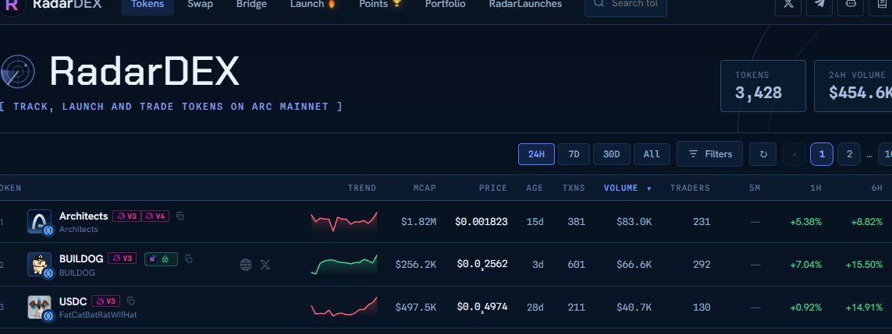Screen dimensions: 892x334
Task: Click the $83.0K volume cell
Action: click(x=634, y=222)
